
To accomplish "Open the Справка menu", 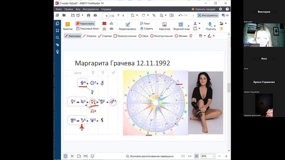I will (106, 9).
